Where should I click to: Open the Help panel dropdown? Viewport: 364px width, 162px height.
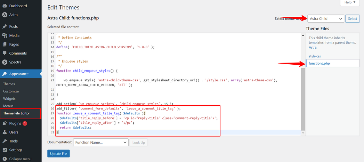(349, 2)
